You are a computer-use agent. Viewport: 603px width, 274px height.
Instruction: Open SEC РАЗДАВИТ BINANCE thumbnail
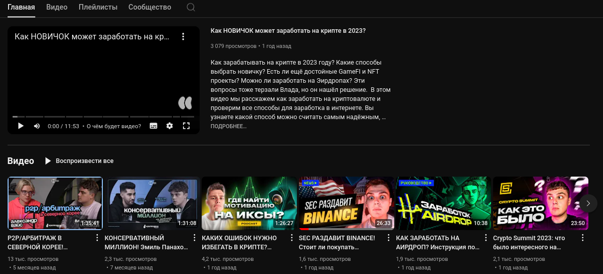tap(346, 203)
